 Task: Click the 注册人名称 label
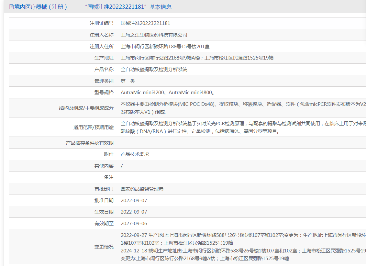[x=102, y=35]
